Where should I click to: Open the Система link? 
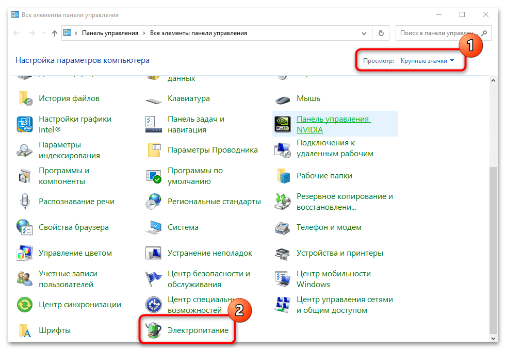pos(183,227)
